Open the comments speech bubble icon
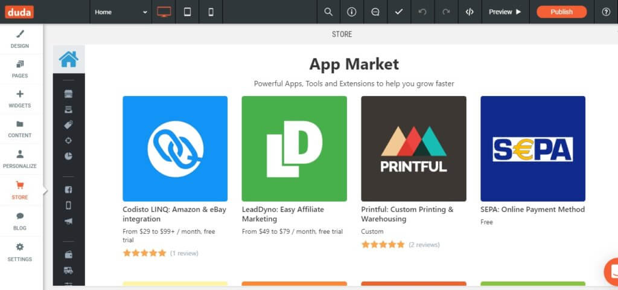Viewport: 618px width, 290px height. pyautogui.click(x=375, y=11)
